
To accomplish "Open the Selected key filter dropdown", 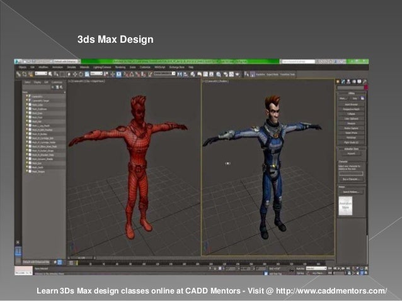I will click(x=316, y=268).
